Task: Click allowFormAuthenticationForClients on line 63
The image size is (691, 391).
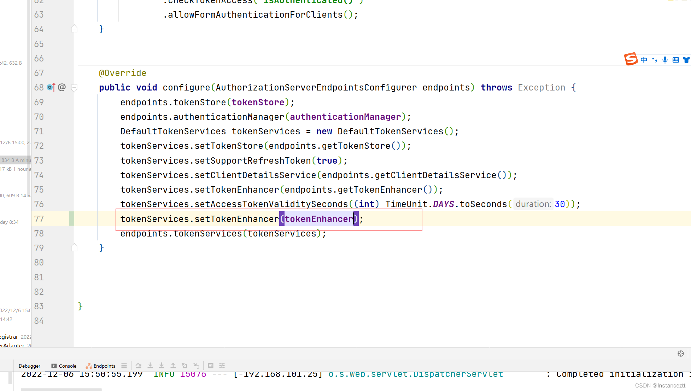Action: pyautogui.click(x=255, y=14)
